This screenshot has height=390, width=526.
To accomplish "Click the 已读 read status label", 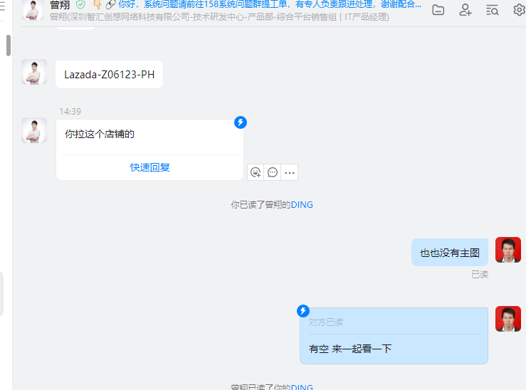I will 480,275.
